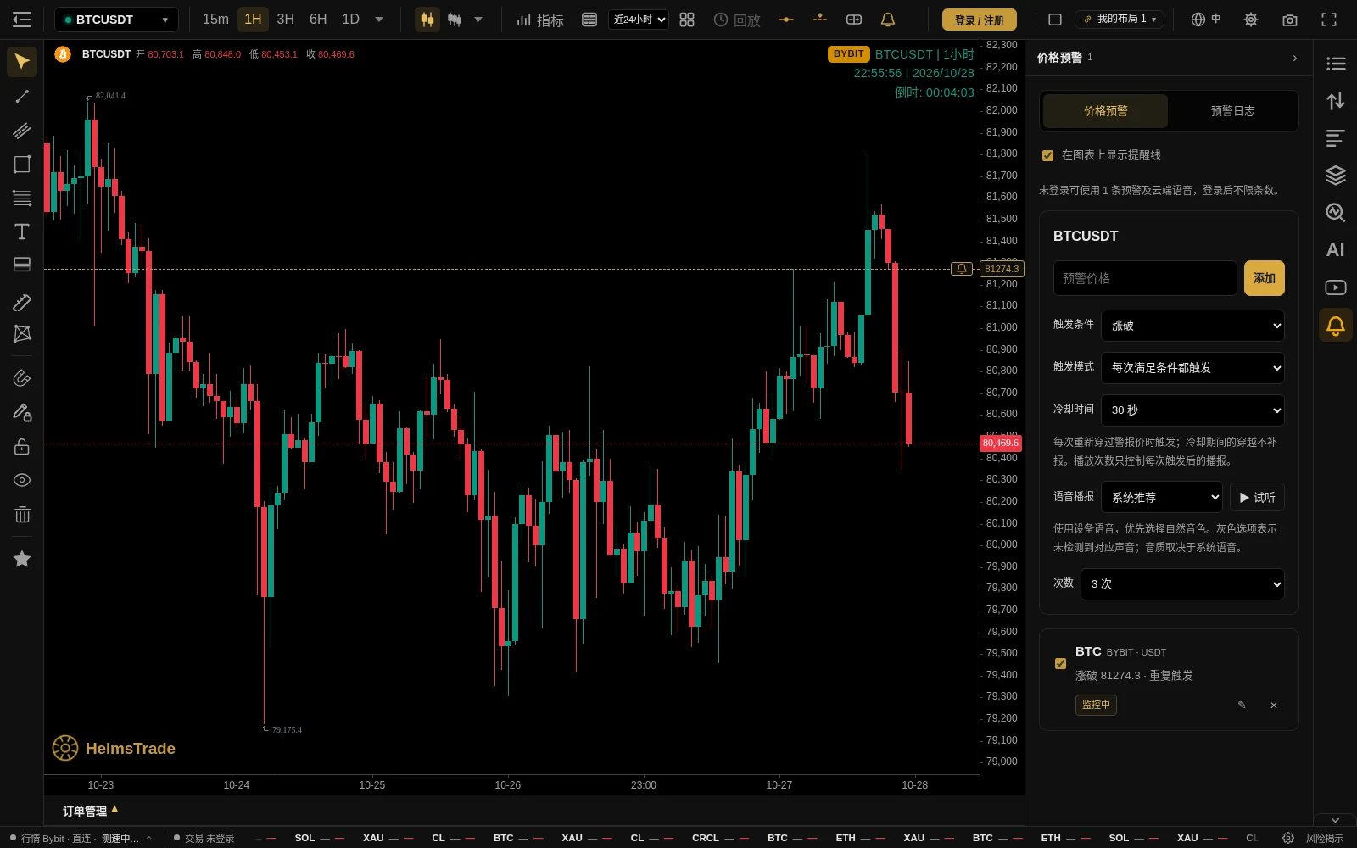Screen dimensions: 1357x848
Task: Open the AI assistant panel
Action: click(1336, 250)
